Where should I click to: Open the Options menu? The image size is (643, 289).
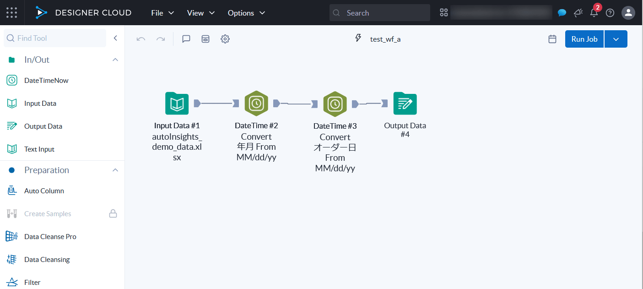pyautogui.click(x=246, y=13)
